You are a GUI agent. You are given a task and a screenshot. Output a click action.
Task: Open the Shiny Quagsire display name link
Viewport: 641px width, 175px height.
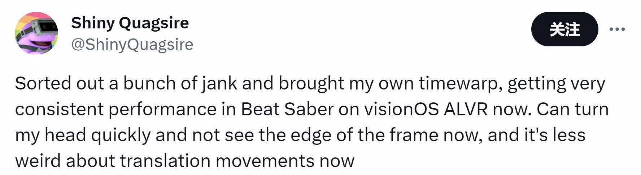(x=130, y=23)
